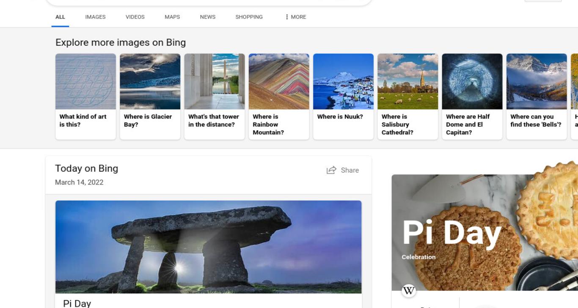Open the MAPS search tab

tap(172, 17)
